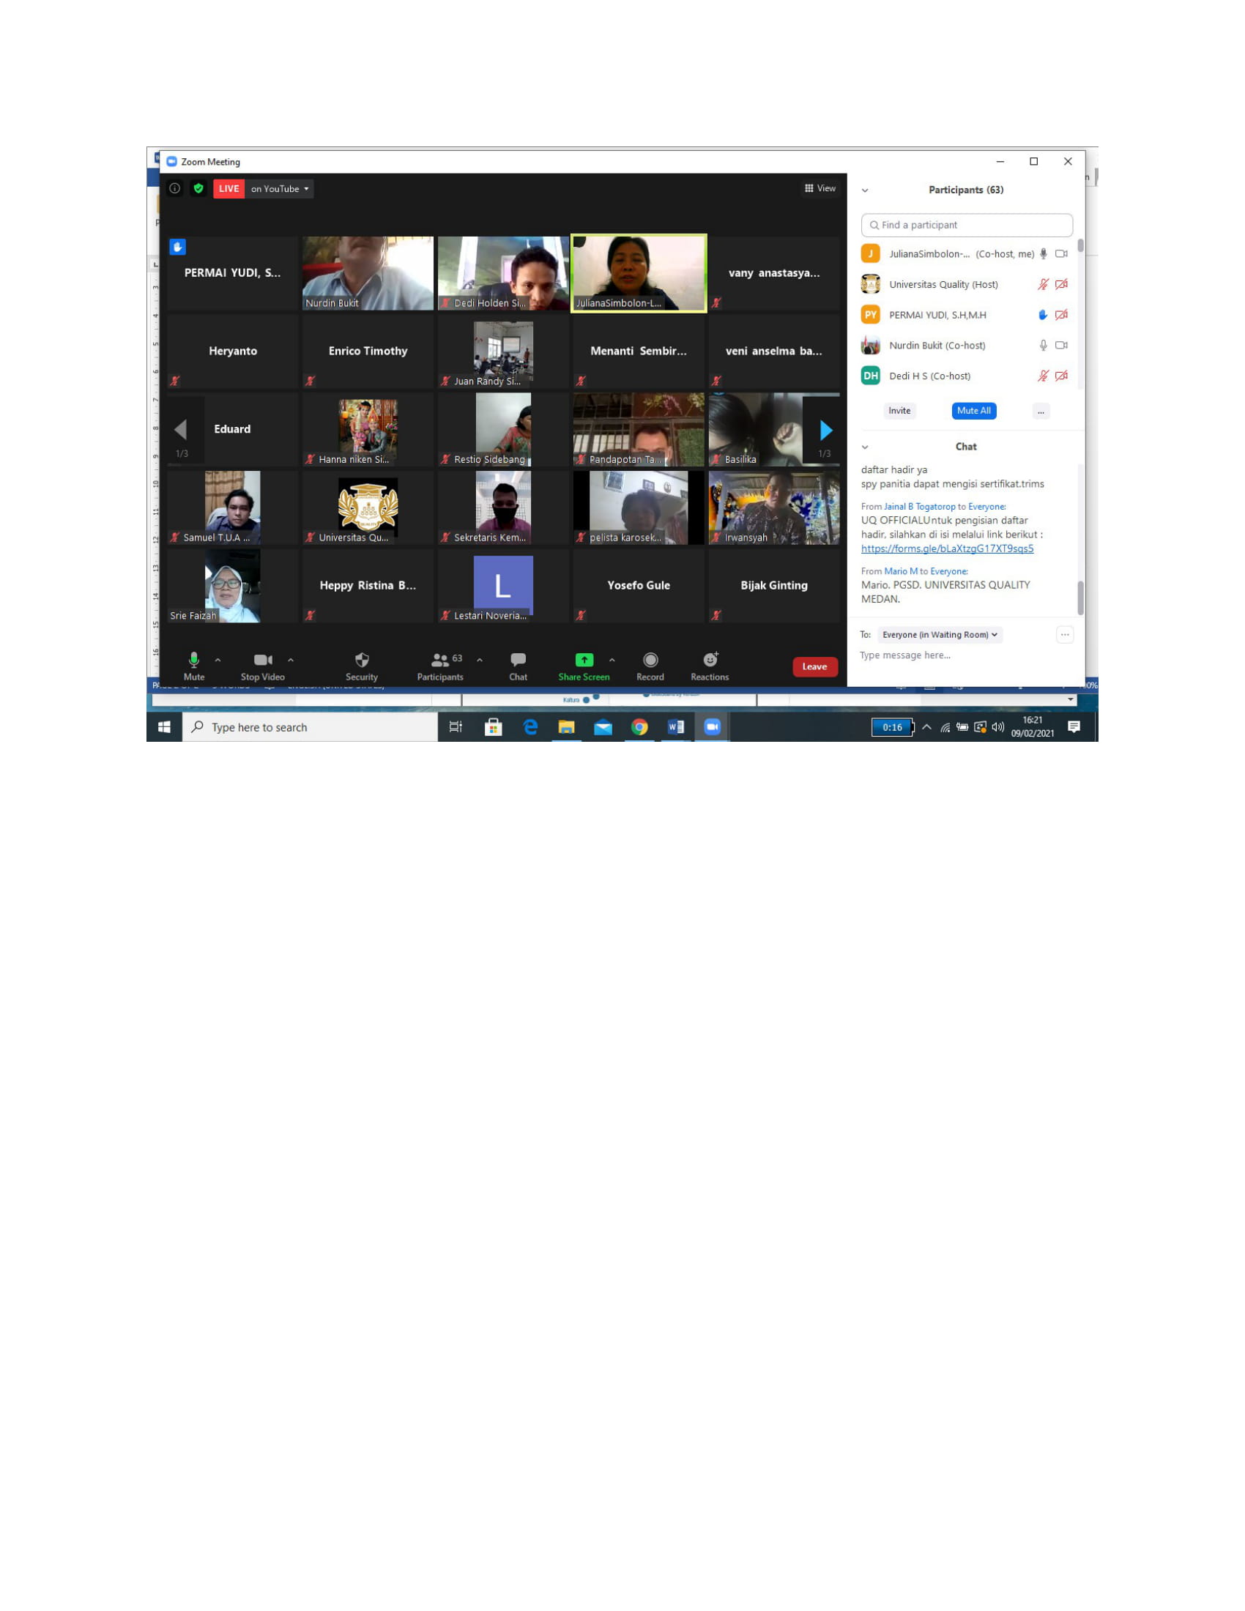Click Windows Start button
The image size is (1245, 1611).
coord(165,727)
